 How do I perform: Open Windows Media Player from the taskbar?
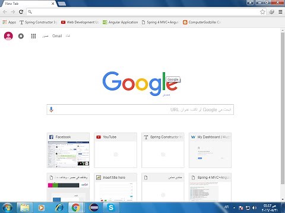tap(41, 208)
